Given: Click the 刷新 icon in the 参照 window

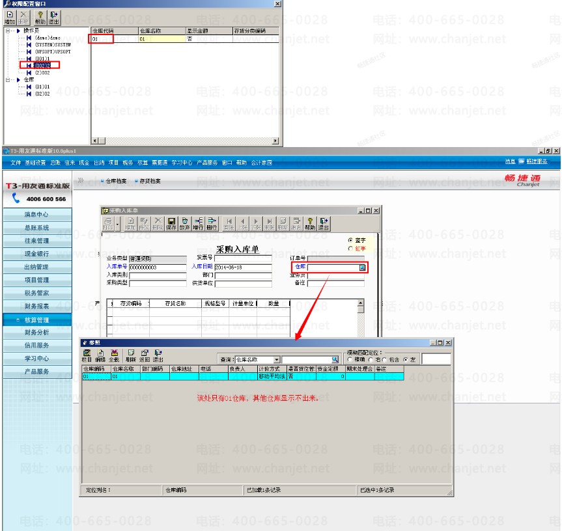Looking at the screenshot, I should tap(131, 356).
